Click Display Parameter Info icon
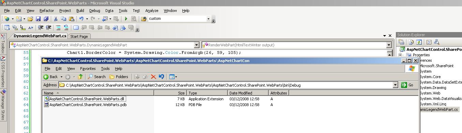Image resolution: width=462 pixels, height=133 pixels. click(15, 28)
